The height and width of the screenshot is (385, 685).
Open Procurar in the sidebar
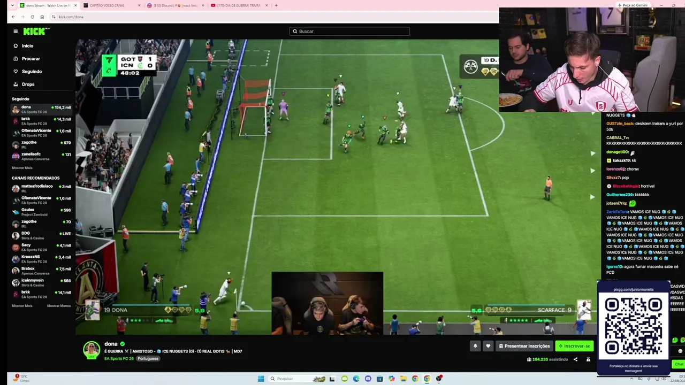coord(42,59)
